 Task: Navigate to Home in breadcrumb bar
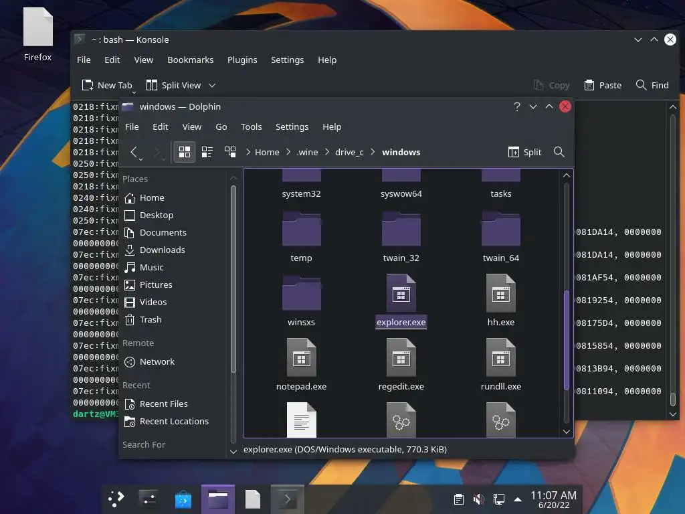267,152
